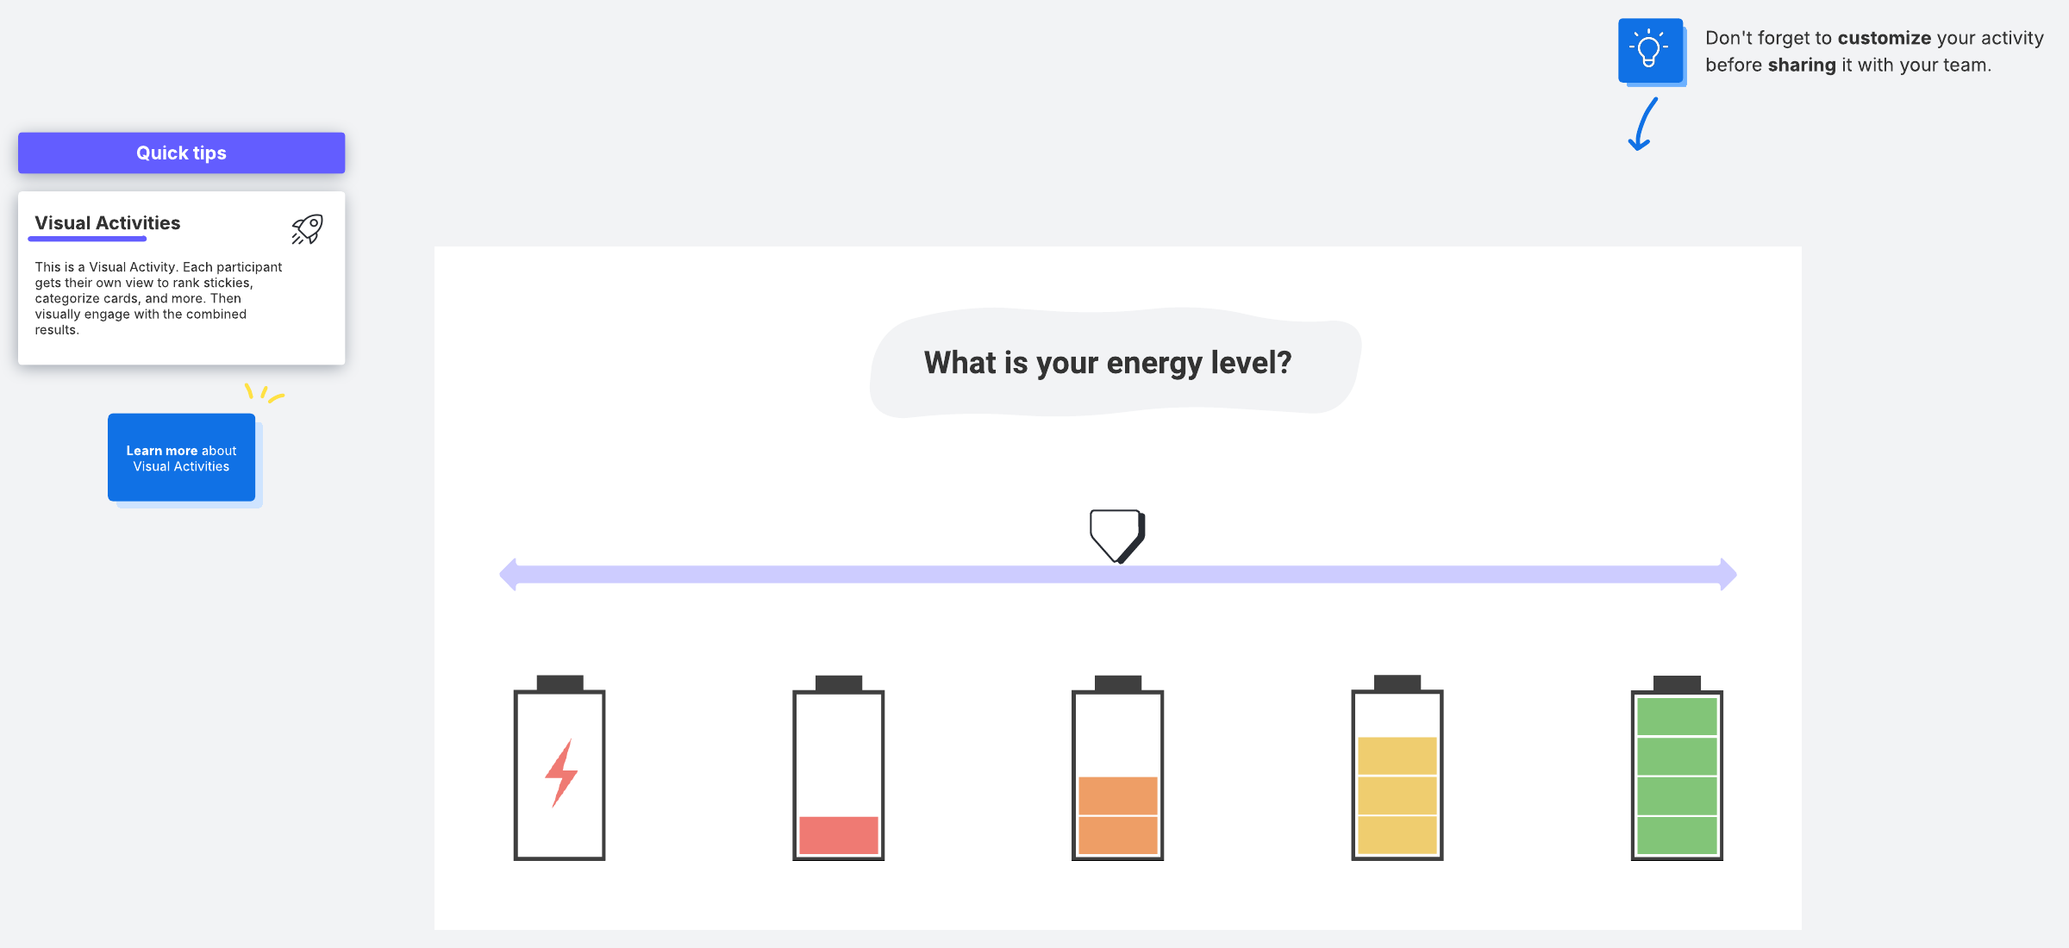
Task: Select the empty battery with red lightning bolt
Action: (x=559, y=769)
